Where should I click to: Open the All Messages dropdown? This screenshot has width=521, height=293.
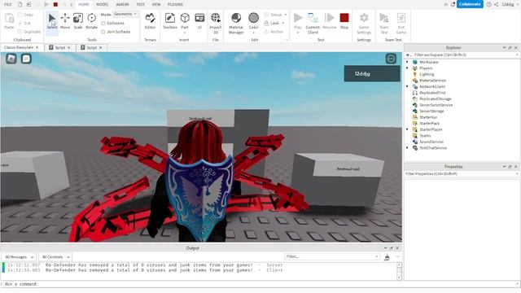point(18,257)
